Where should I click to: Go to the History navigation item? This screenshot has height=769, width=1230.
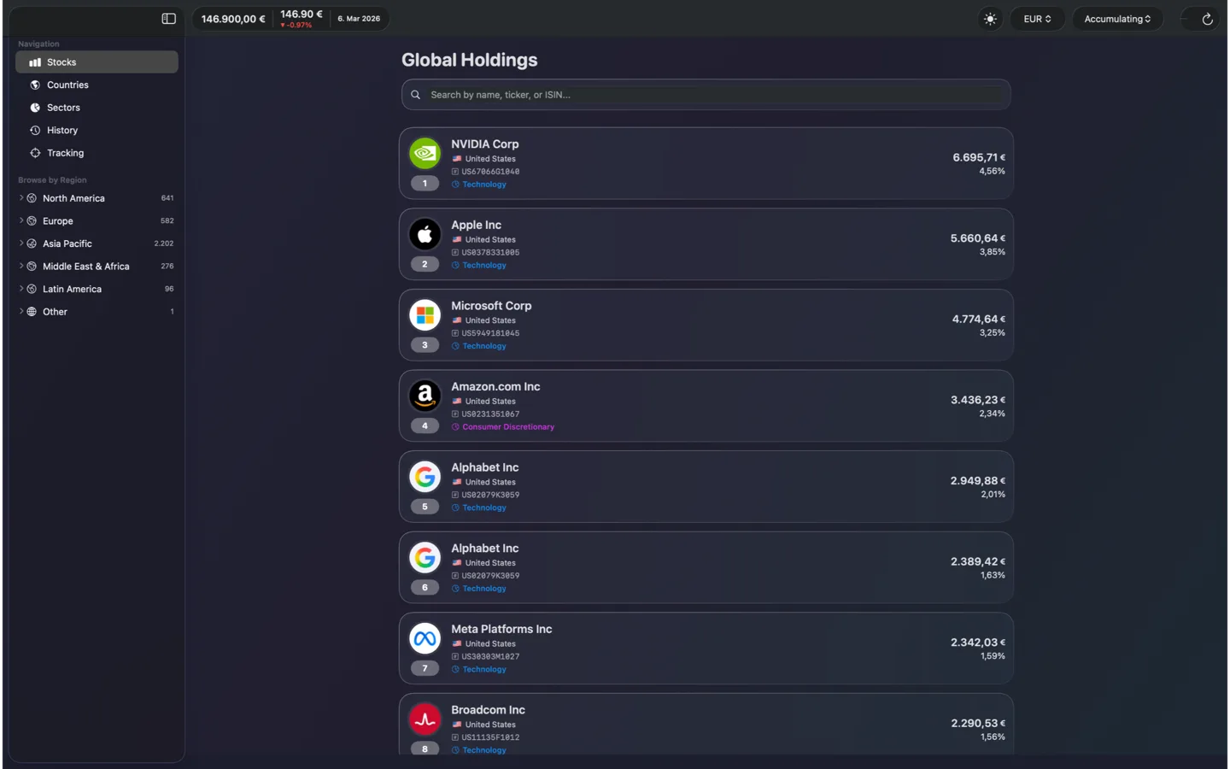click(x=62, y=130)
